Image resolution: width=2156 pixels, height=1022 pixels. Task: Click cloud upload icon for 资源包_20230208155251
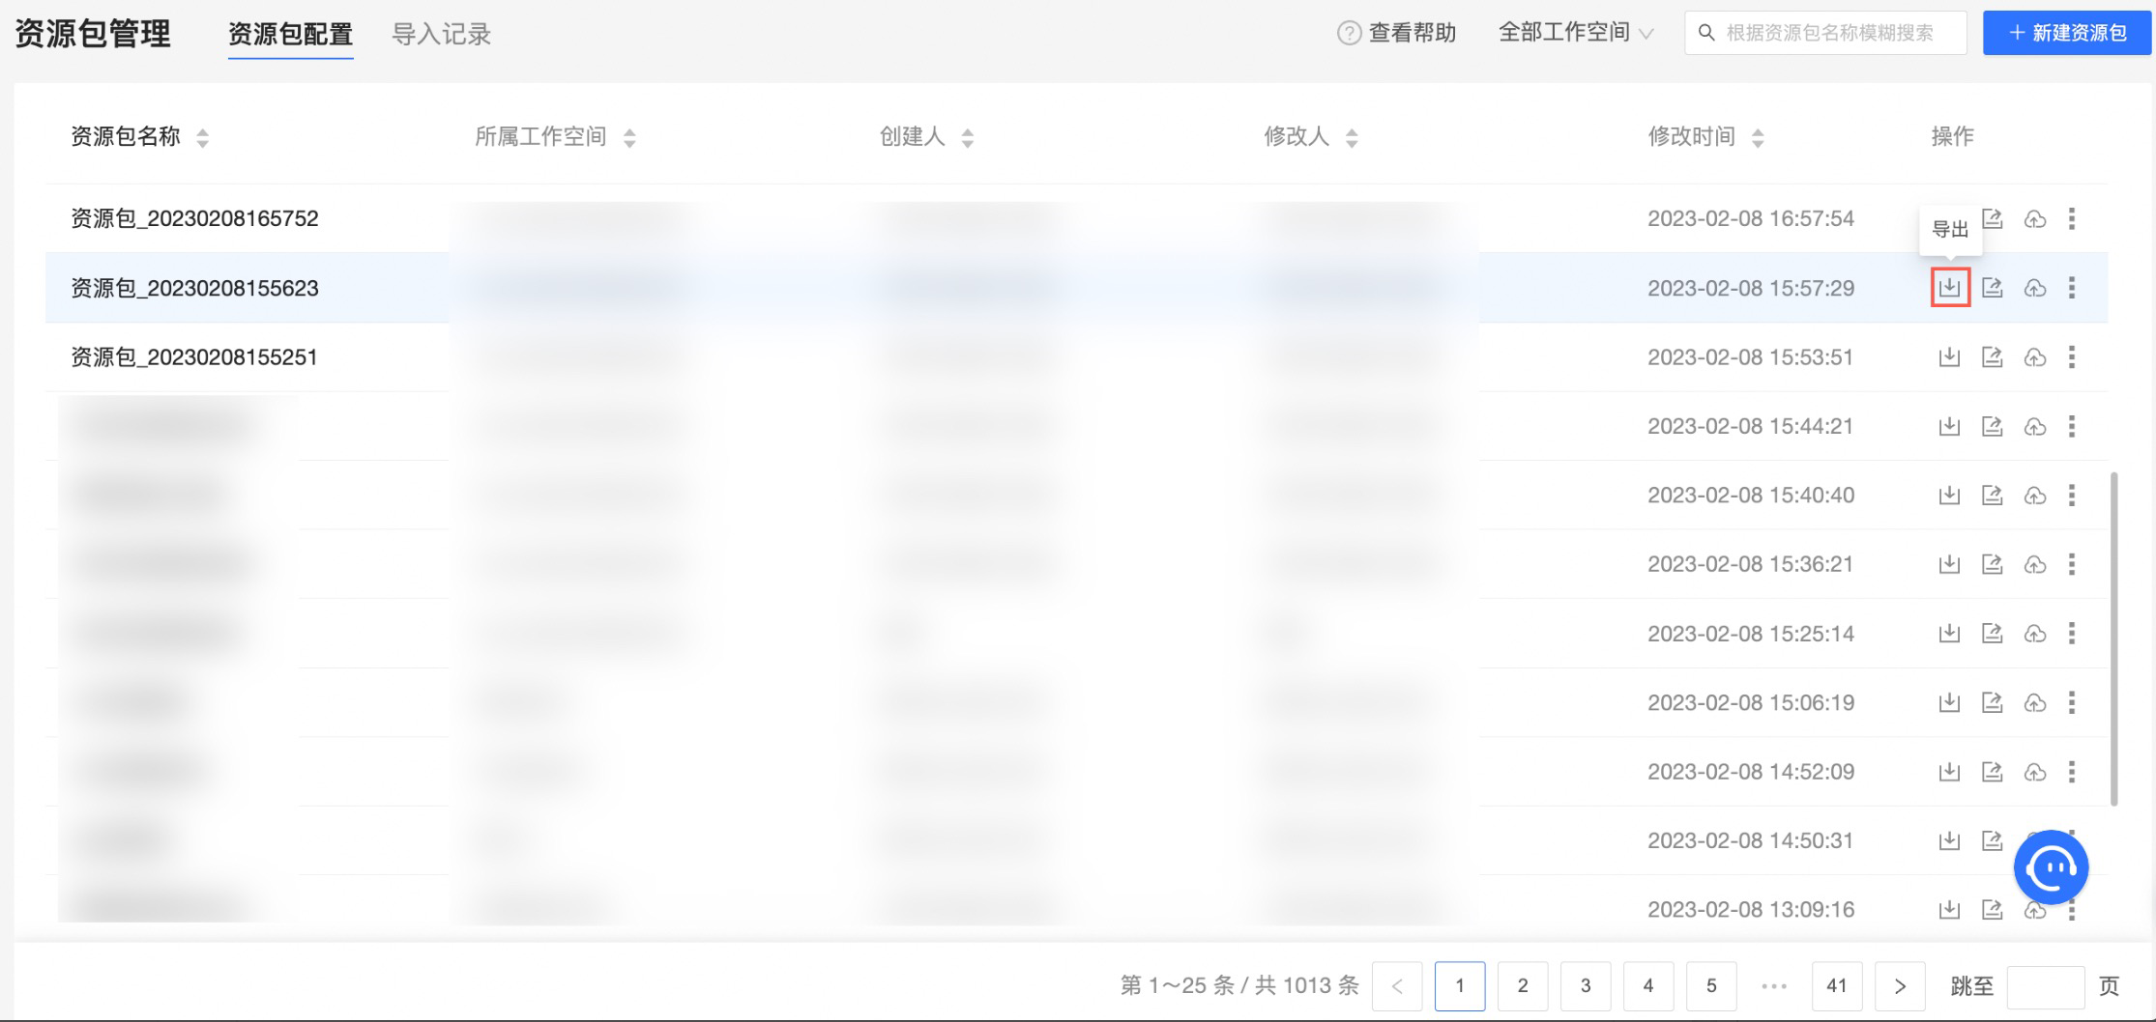click(x=2035, y=357)
